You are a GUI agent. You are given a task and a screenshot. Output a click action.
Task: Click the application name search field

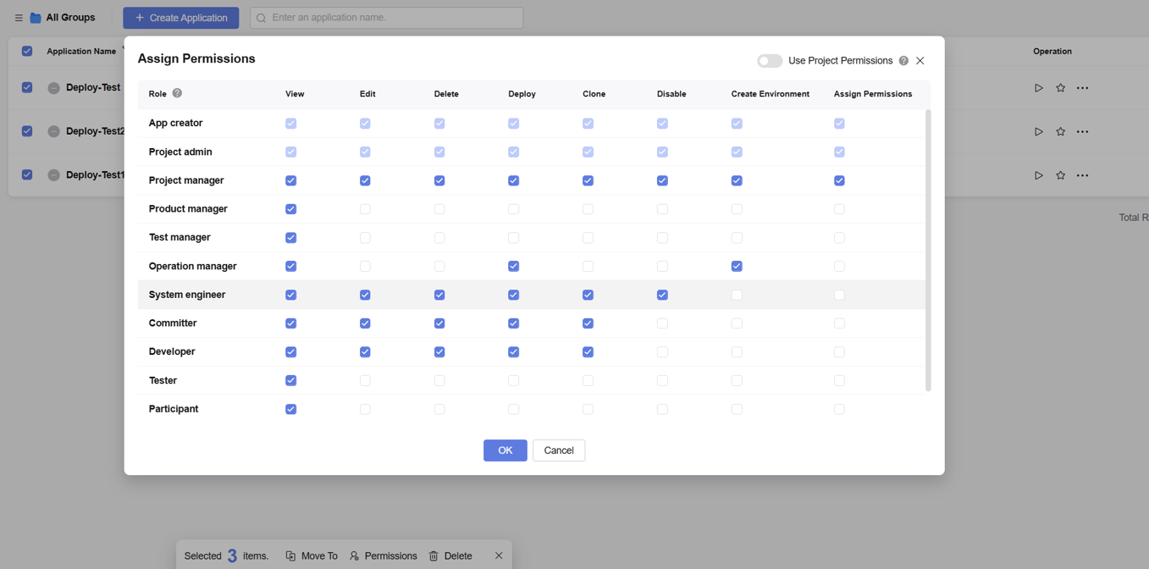[387, 18]
